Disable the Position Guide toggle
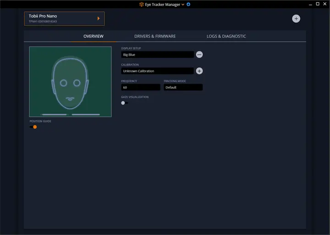The height and width of the screenshot is (235, 330). [33, 127]
